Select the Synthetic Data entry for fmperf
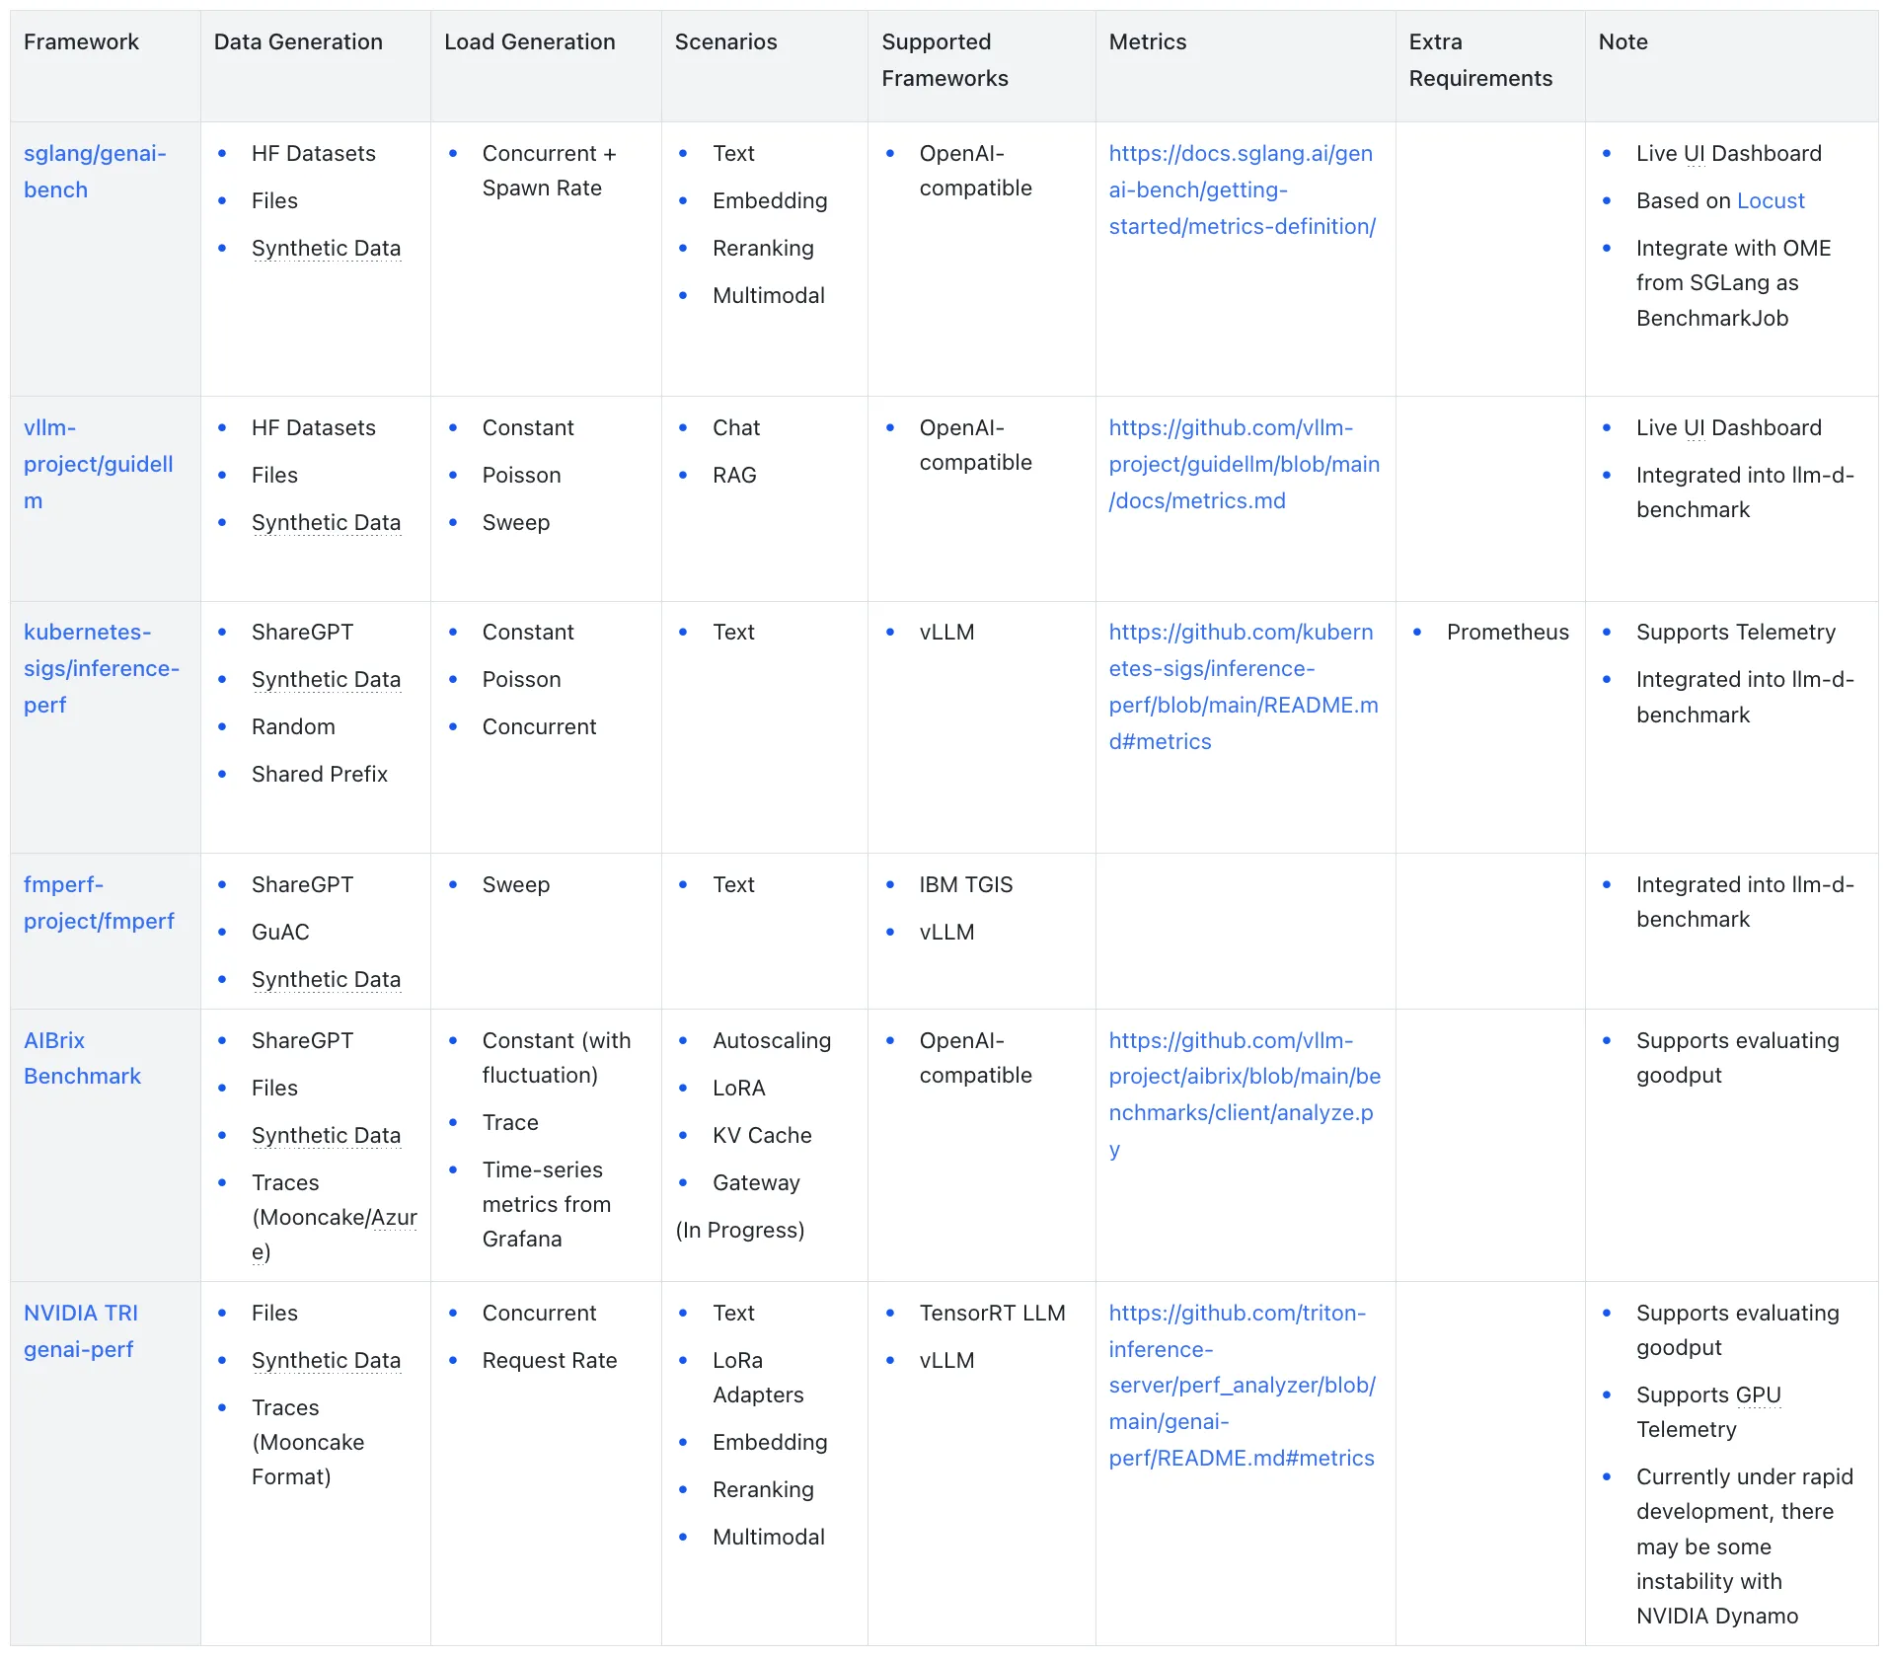Screen dimensions: 1887x1658 (x=327, y=979)
